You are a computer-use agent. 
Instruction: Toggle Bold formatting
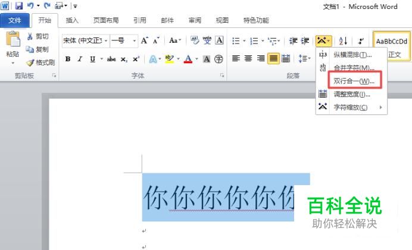point(68,59)
